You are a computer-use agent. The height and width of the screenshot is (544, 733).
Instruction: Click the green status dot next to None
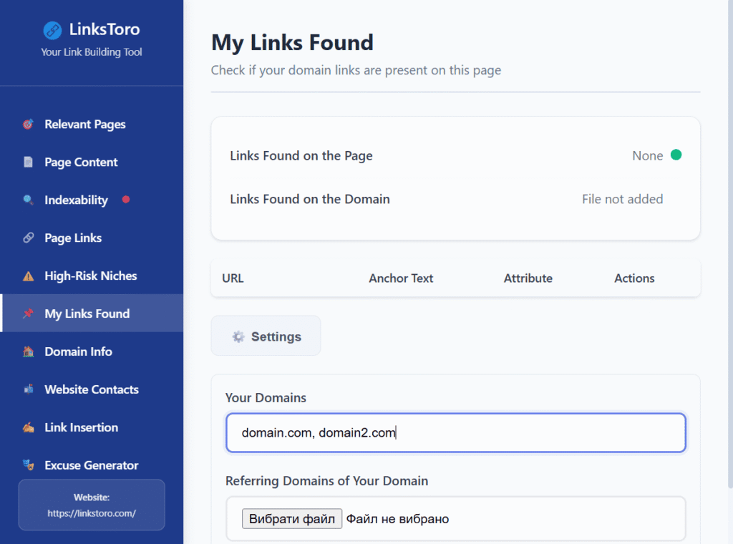pyautogui.click(x=676, y=155)
